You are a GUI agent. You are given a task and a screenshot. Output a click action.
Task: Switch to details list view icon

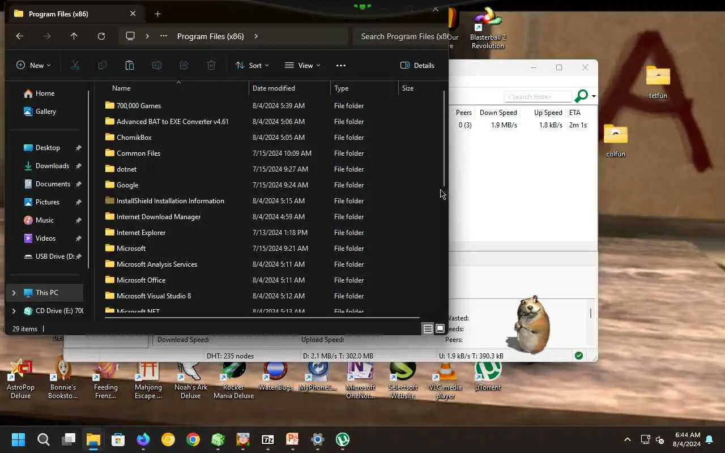point(428,329)
